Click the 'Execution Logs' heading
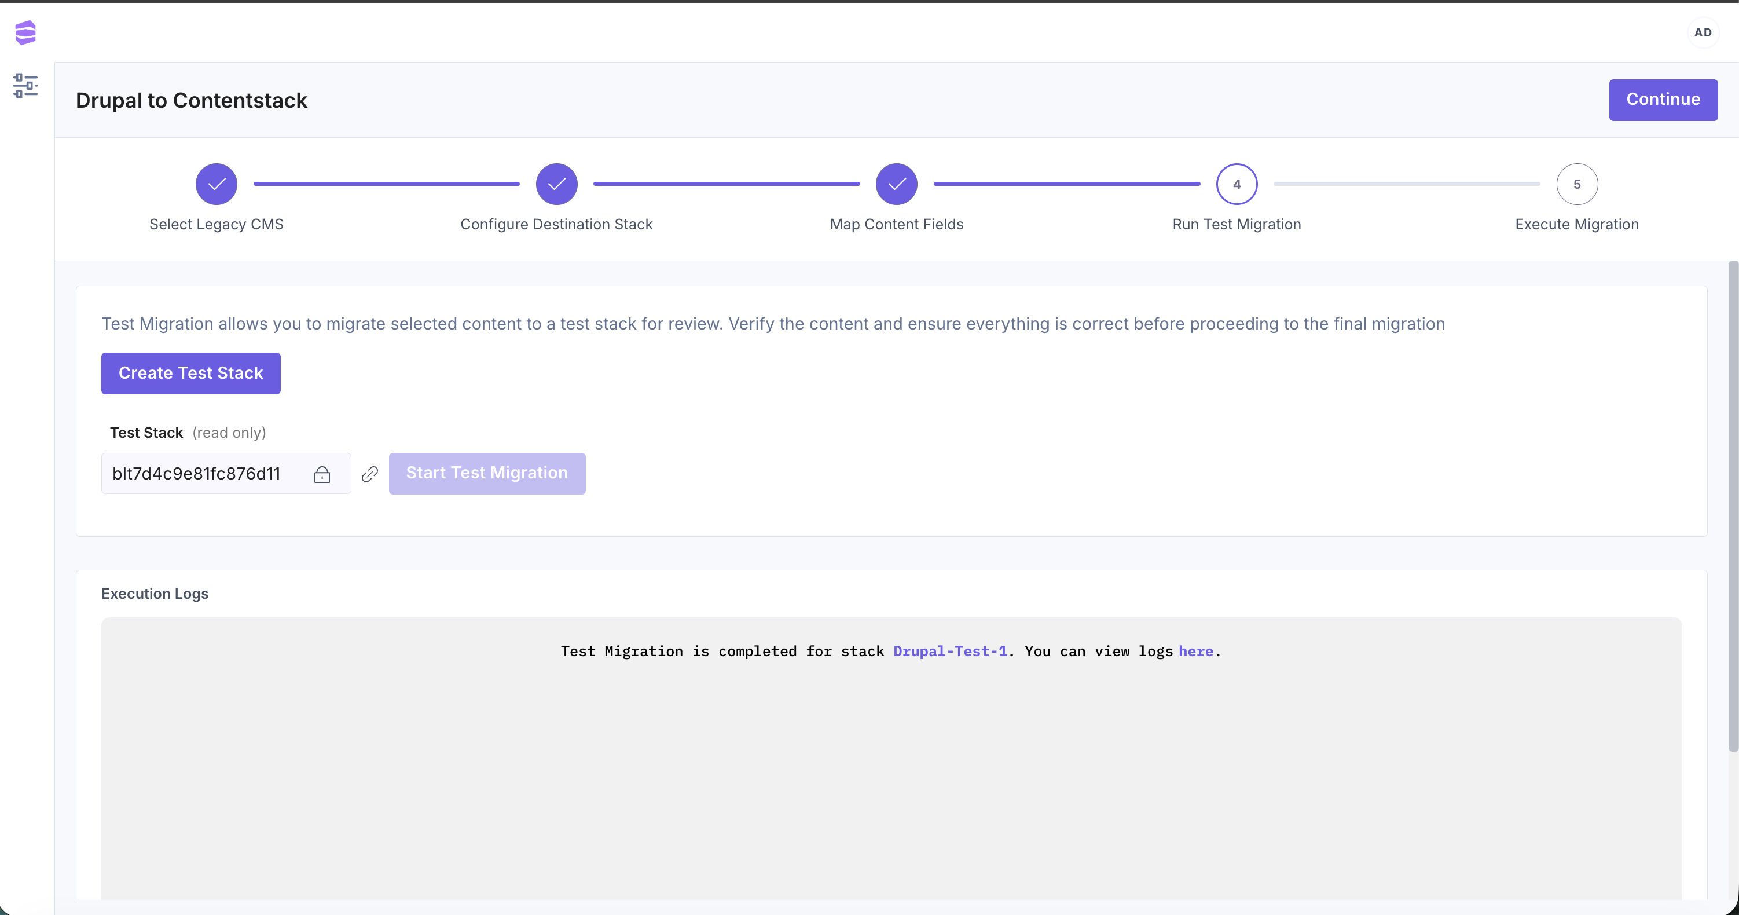 point(155,594)
